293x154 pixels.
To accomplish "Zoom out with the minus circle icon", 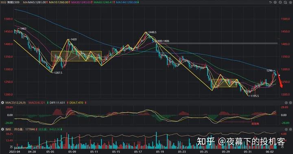I will 280,2.
